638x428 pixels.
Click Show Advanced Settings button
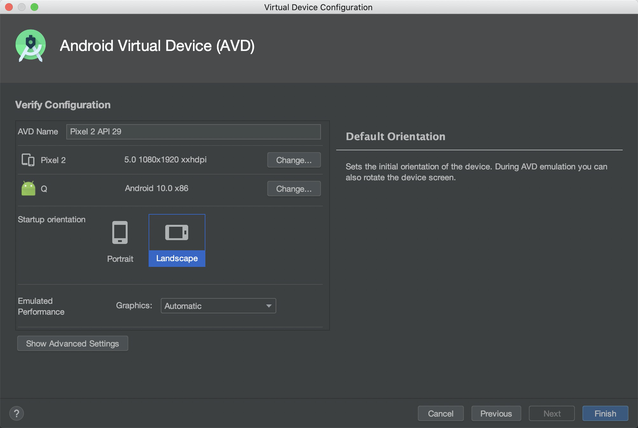tap(73, 343)
